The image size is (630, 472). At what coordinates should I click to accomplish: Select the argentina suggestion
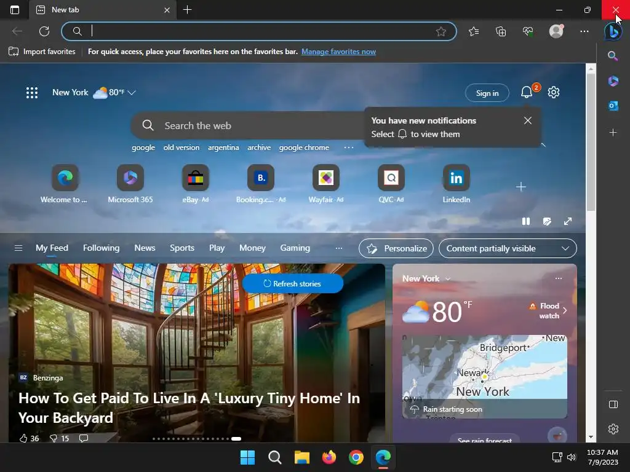point(223,147)
